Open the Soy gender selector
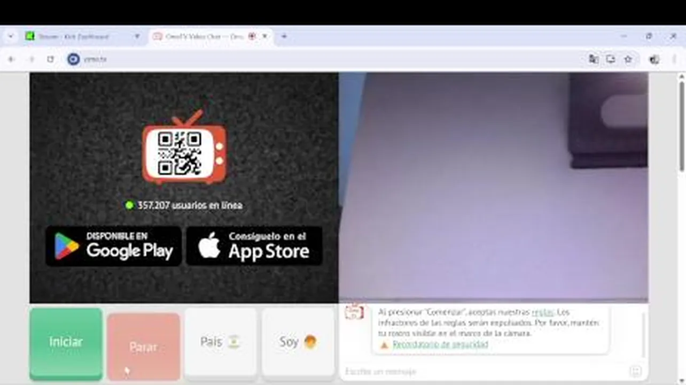This screenshot has height=385, width=686. point(298,342)
